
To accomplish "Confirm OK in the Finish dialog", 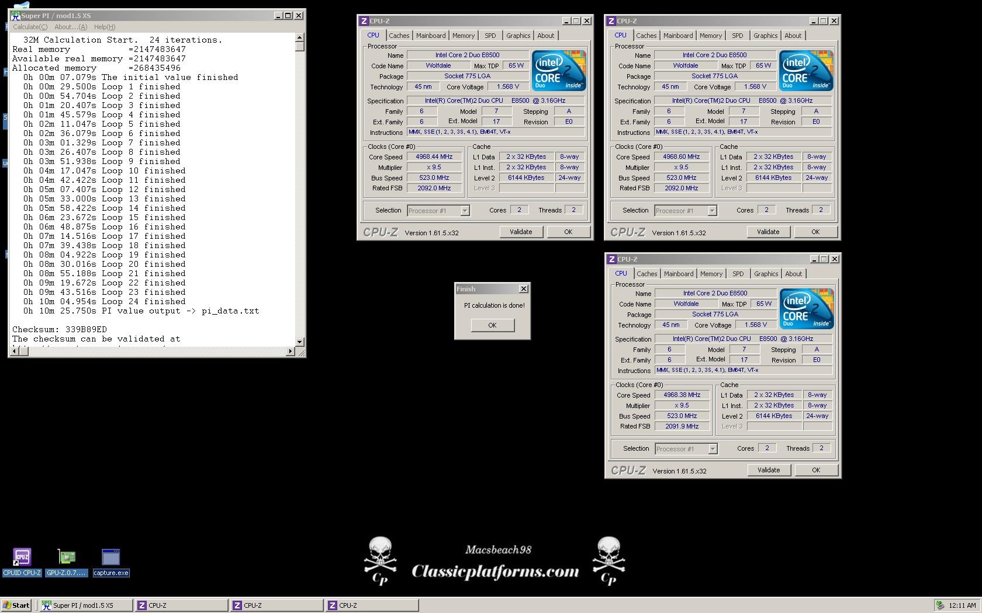I will 492,325.
